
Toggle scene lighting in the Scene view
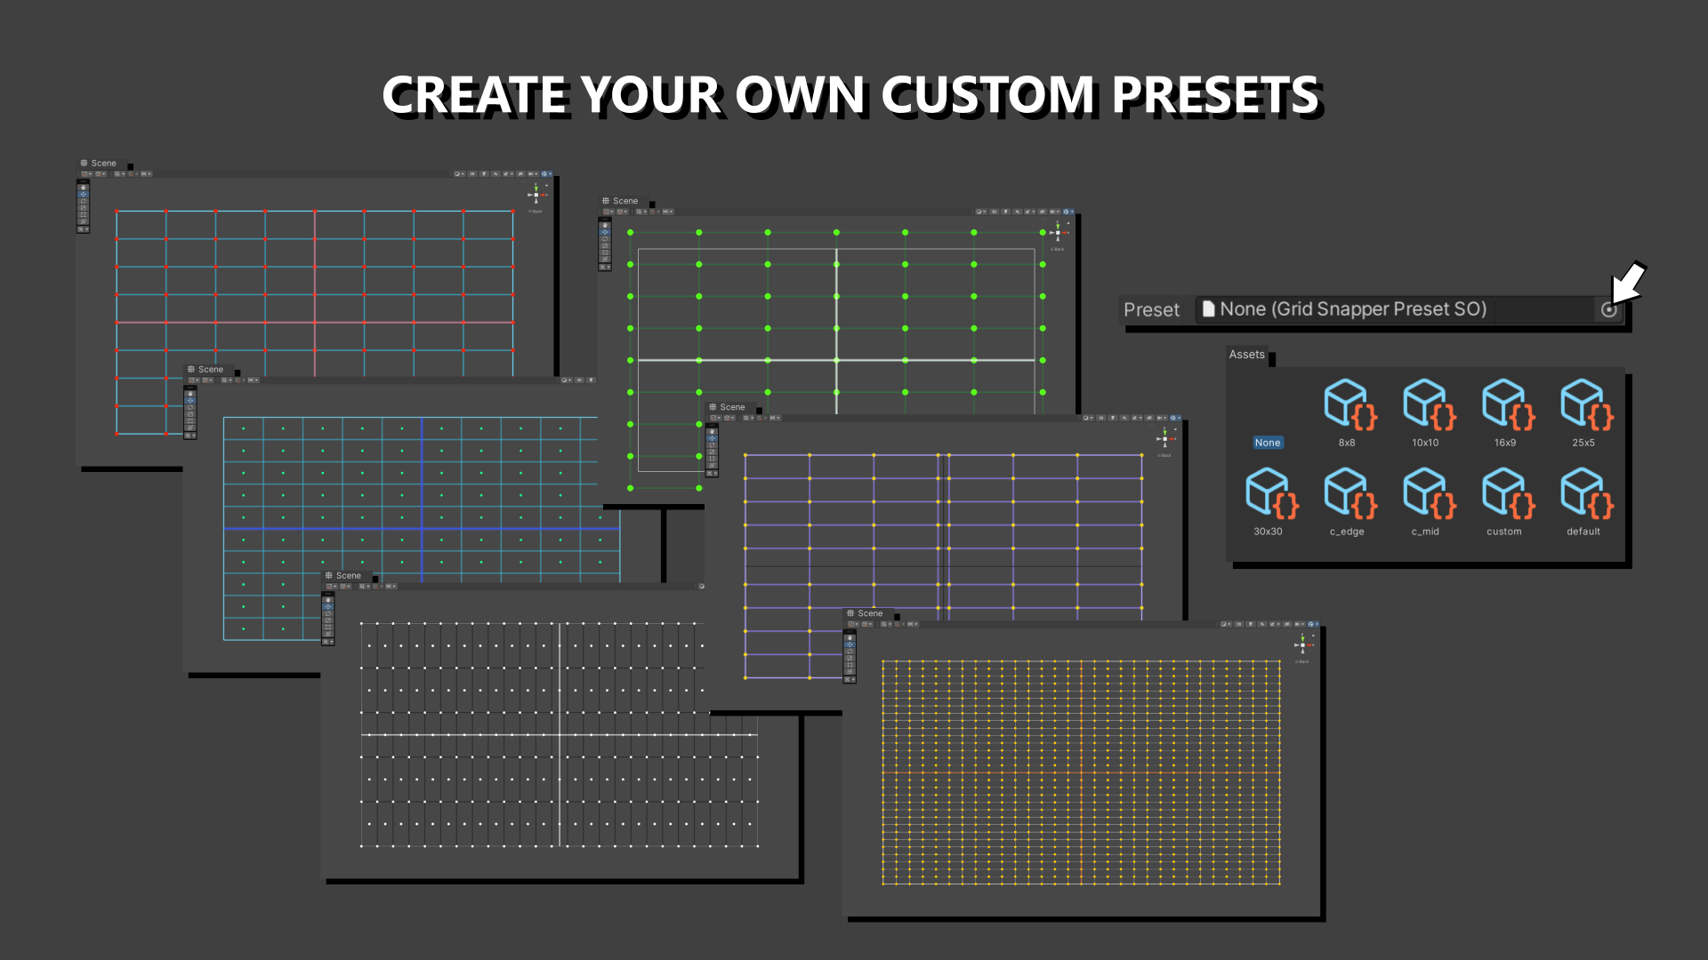pos(485,173)
